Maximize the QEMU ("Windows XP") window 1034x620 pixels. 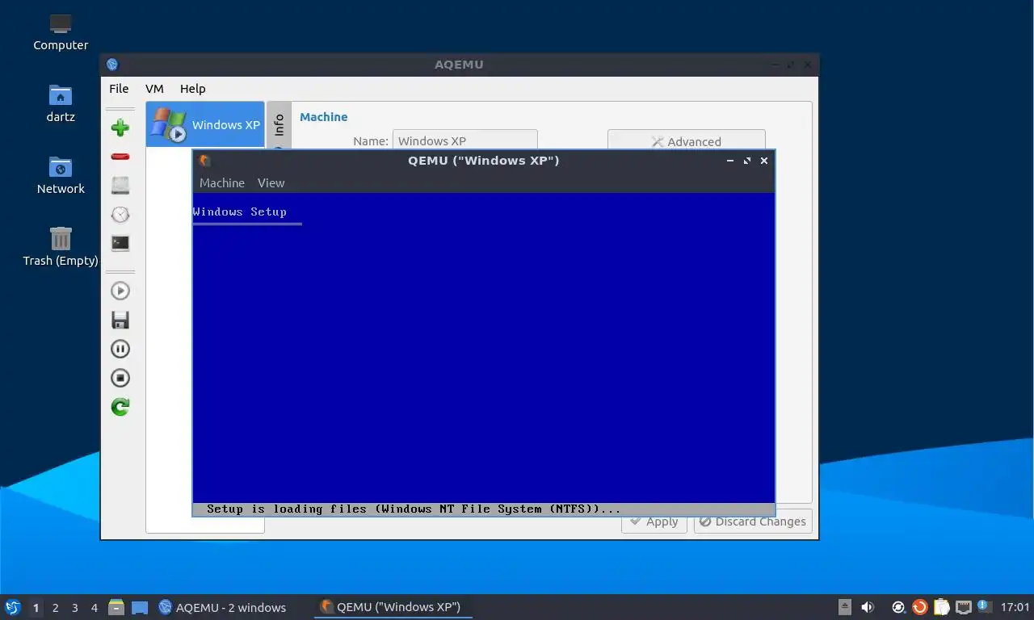pos(747,161)
